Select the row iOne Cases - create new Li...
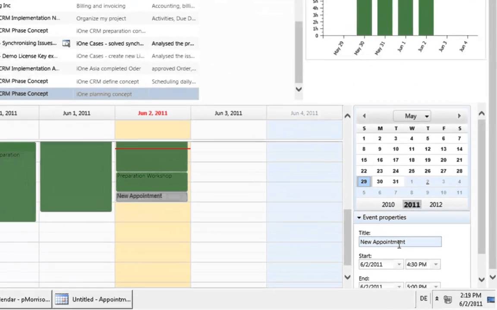 coord(98,56)
